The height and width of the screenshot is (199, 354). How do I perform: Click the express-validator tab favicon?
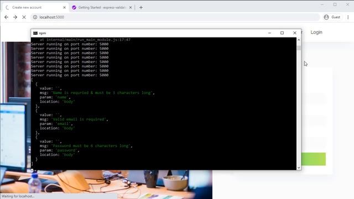[x=74, y=7]
